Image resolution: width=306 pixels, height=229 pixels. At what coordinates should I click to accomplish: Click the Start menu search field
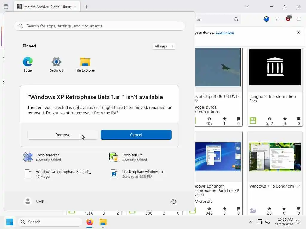pyautogui.click(x=99, y=26)
